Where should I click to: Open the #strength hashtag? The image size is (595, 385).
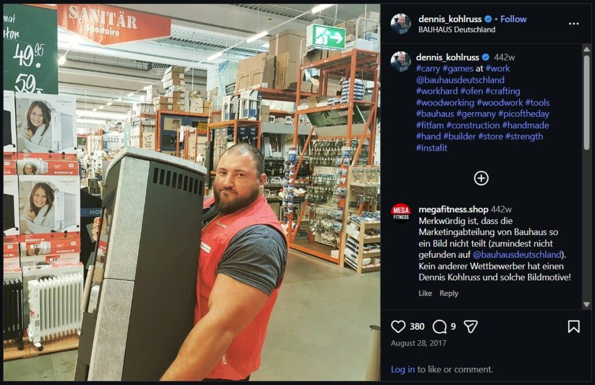[x=524, y=136]
